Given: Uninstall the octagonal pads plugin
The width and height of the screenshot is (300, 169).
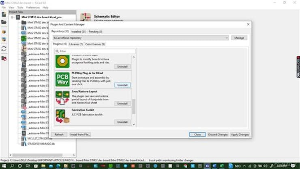Looking at the screenshot, I should (122, 67).
